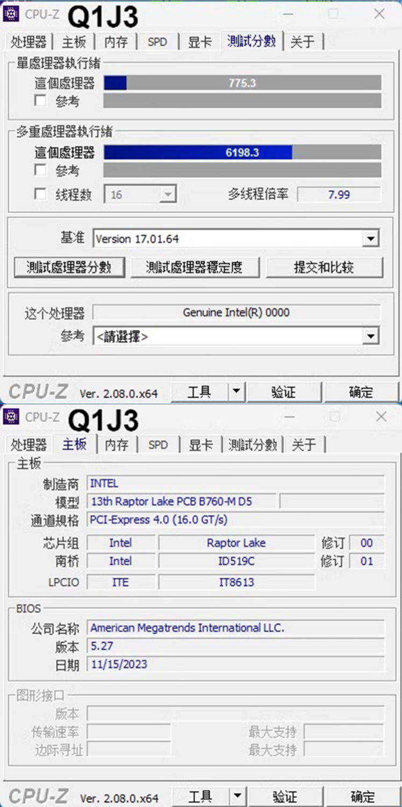Click the 芯片组 vendor Intel field
This screenshot has width=402, height=807.
tap(121, 543)
